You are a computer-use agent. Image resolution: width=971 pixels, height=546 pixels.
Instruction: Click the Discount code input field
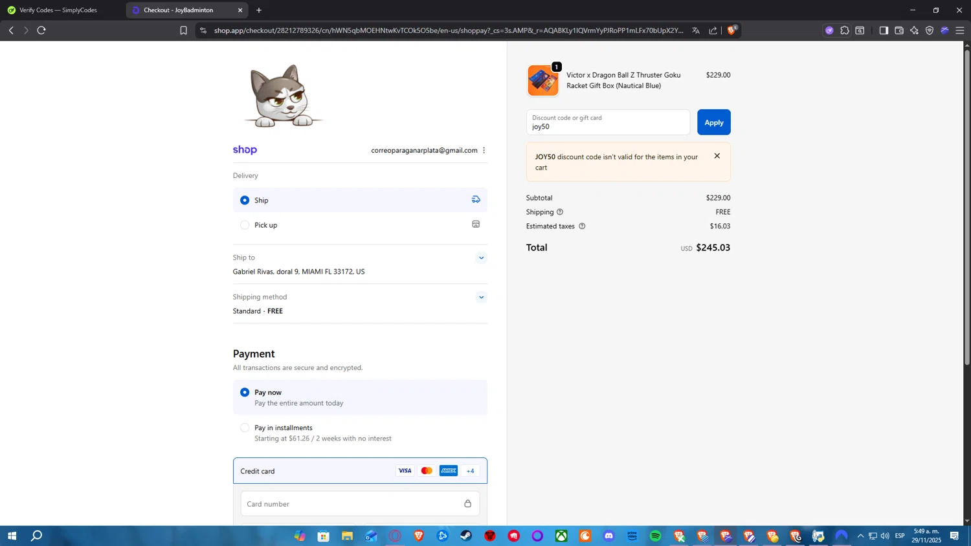click(608, 122)
